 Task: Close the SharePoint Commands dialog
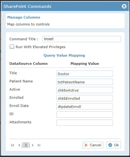pos(124,6)
